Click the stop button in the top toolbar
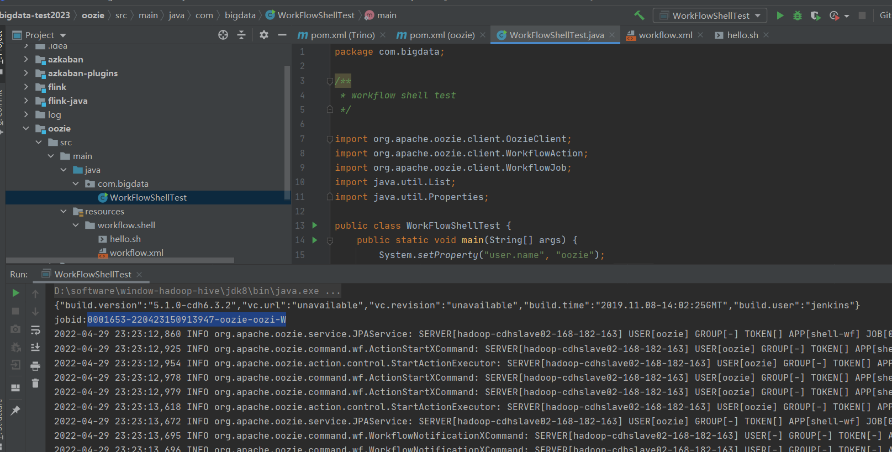Image resolution: width=892 pixels, height=452 pixels. 862,15
